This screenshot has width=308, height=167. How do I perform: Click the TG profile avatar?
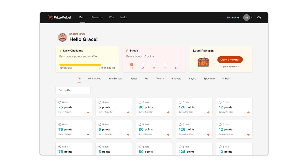[247, 17]
